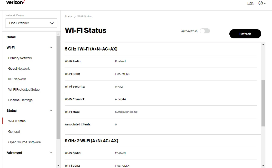Open Wi-Fi Protected Setup

coord(24,89)
